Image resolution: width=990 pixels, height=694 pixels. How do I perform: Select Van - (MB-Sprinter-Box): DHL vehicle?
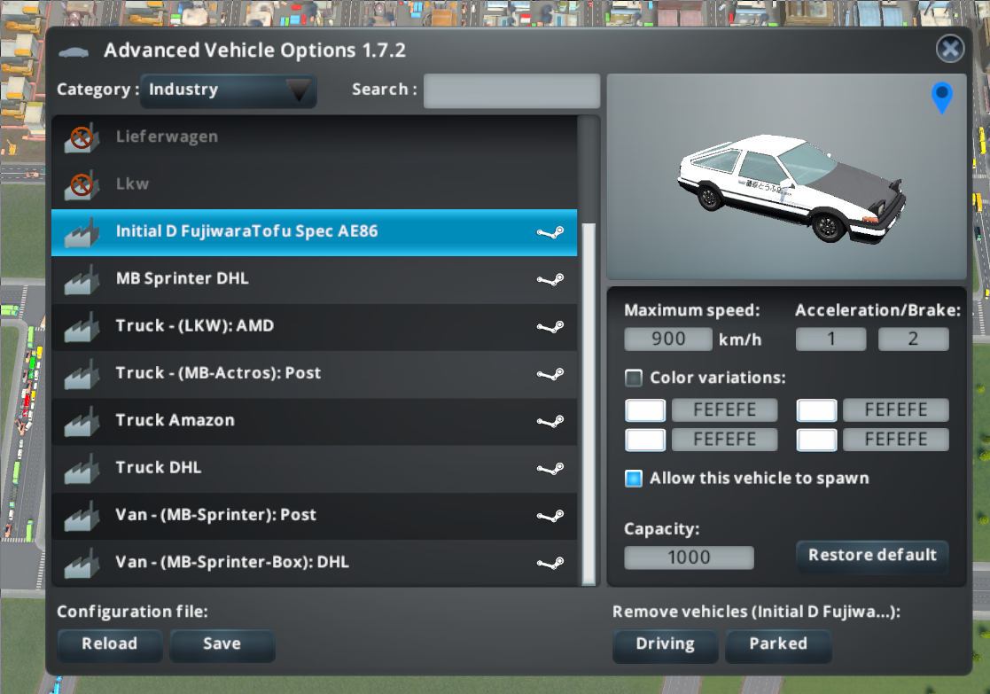click(314, 564)
